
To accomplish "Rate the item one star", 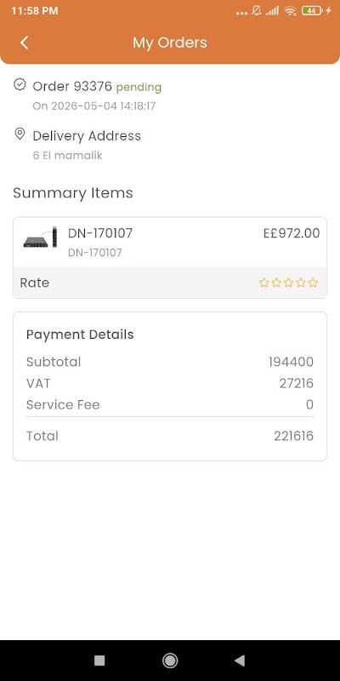I will pyautogui.click(x=263, y=283).
